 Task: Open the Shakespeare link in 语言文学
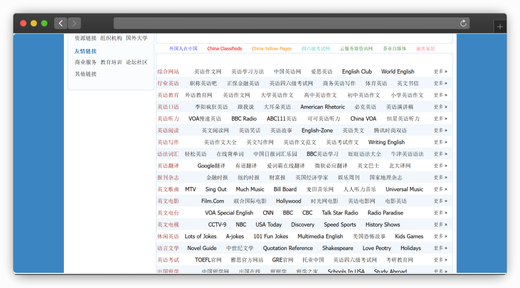coord(338,248)
